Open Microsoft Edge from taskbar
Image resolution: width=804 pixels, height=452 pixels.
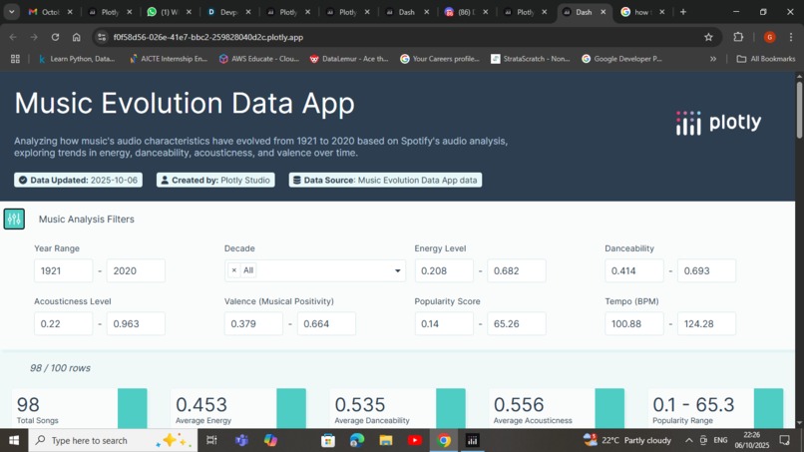click(357, 440)
